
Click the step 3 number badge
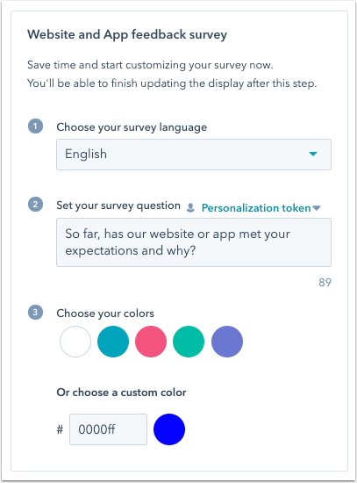(x=35, y=313)
